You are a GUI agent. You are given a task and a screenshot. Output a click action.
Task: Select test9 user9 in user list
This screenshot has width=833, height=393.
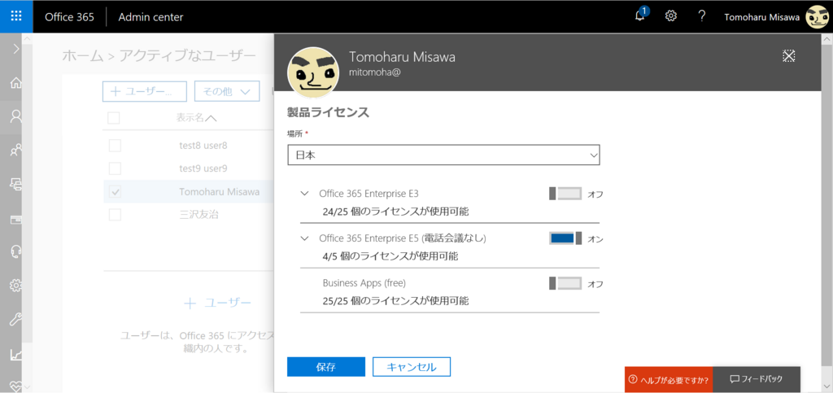click(x=203, y=169)
